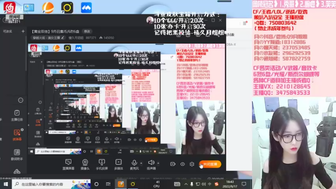336x189 pixels.
Task: Click the 修改 button next to stream title
Action: click(x=87, y=31)
